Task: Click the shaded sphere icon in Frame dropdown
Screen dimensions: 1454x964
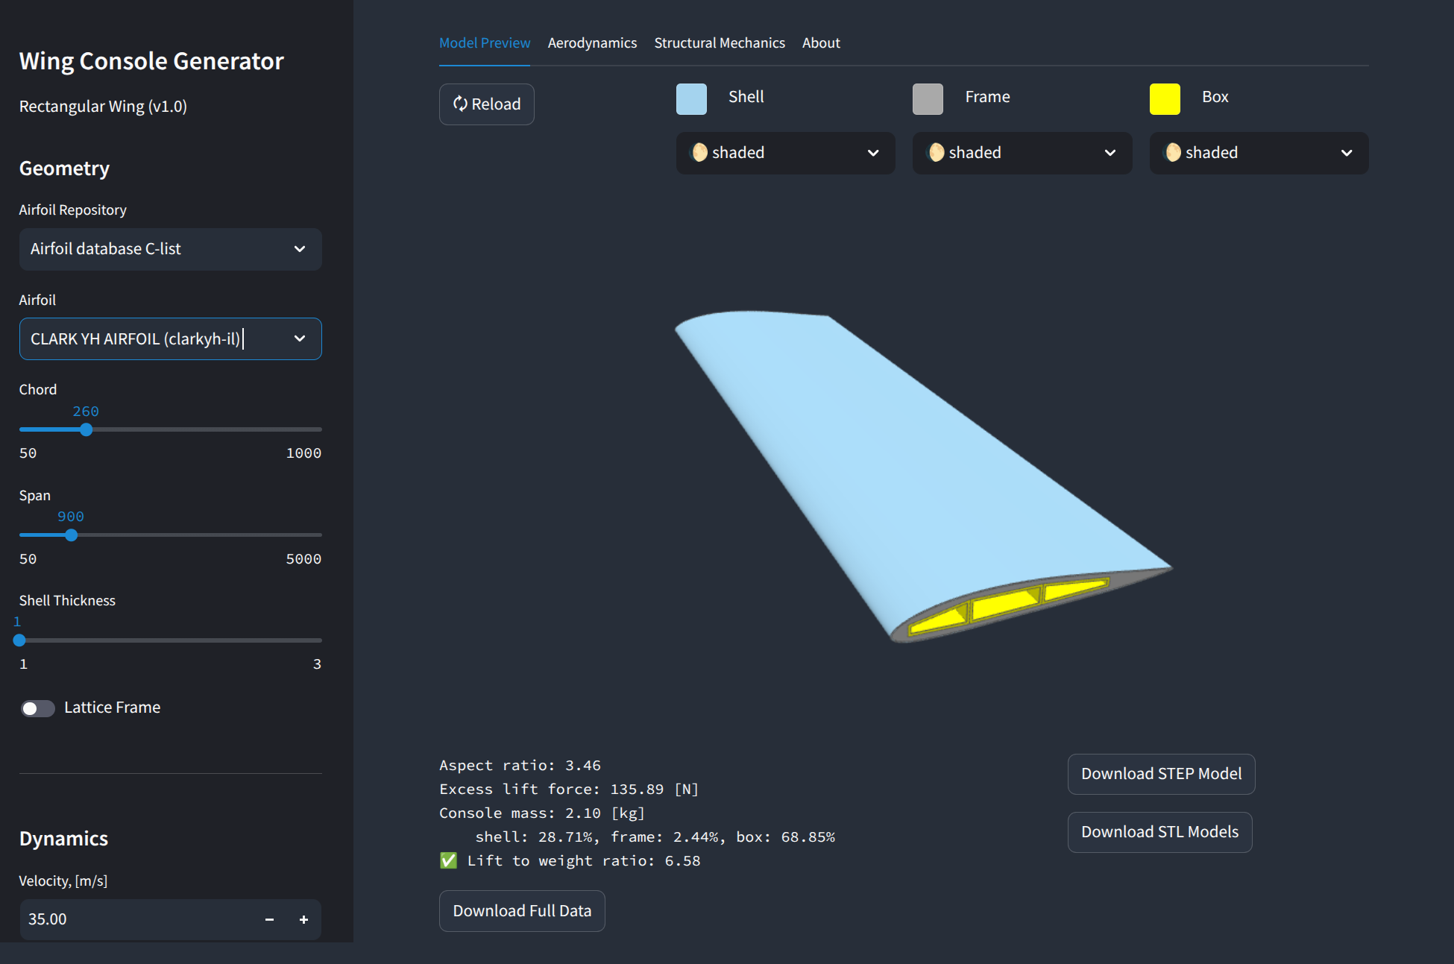Action: (937, 153)
